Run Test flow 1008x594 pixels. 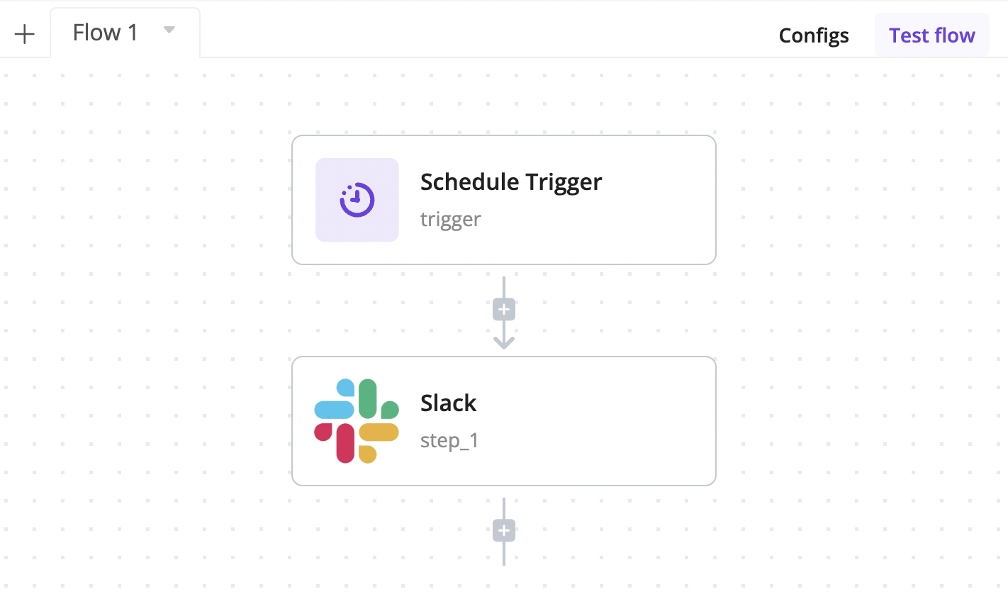tap(931, 35)
